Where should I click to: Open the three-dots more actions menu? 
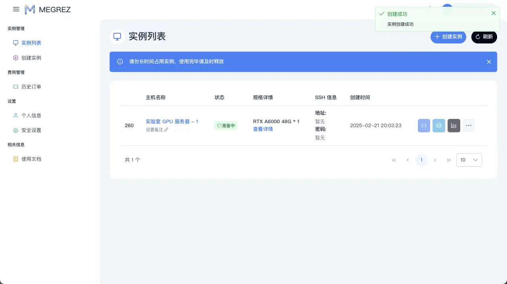coord(469,126)
